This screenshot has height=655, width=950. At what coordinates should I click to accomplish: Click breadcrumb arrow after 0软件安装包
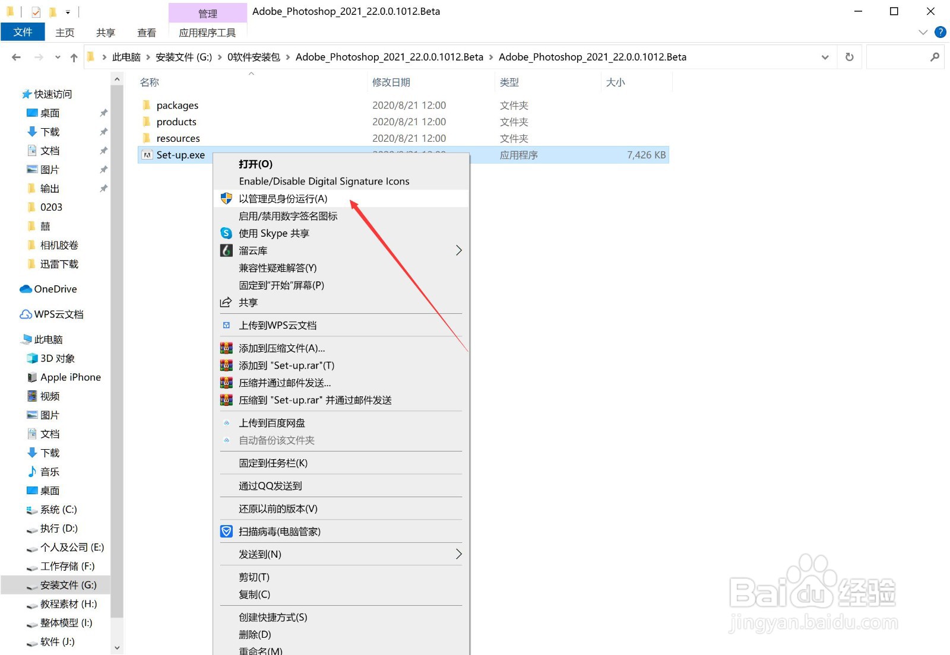click(288, 57)
